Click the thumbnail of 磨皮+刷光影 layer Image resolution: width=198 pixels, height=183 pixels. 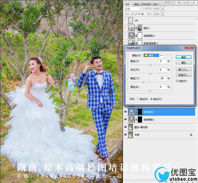[x=131, y=127]
